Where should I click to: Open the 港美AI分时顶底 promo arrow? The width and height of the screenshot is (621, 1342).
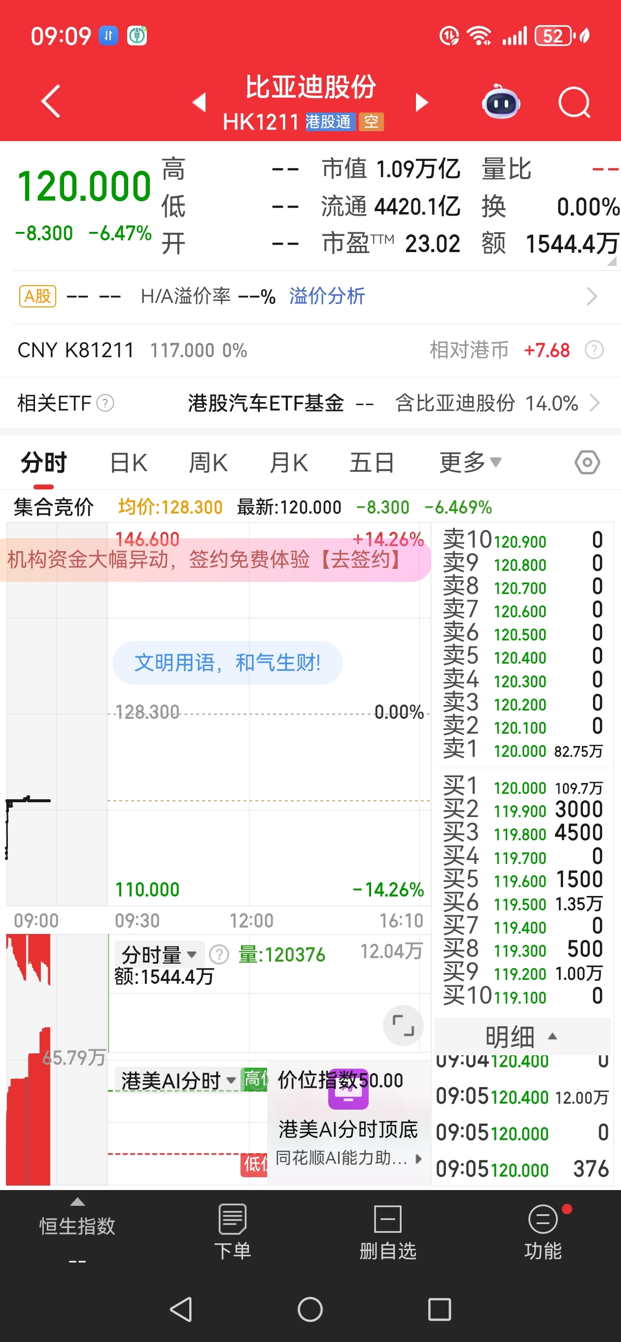pyautogui.click(x=418, y=1158)
